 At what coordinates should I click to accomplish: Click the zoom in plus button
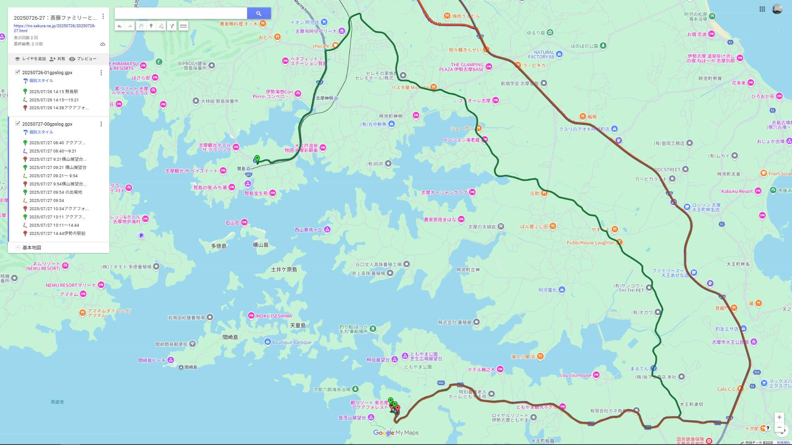point(779,417)
